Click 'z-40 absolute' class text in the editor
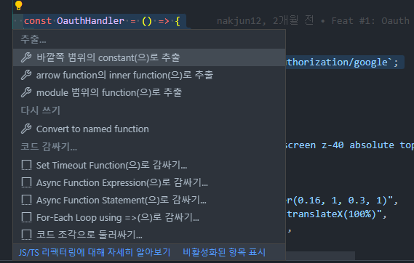The height and width of the screenshot is (263, 414). click(358, 145)
